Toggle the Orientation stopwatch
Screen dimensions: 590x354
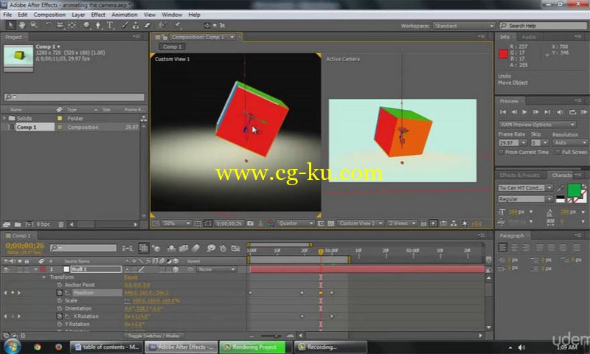click(x=60, y=308)
